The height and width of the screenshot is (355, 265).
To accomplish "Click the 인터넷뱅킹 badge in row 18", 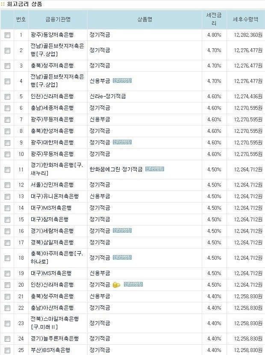I will pos(122,258).
